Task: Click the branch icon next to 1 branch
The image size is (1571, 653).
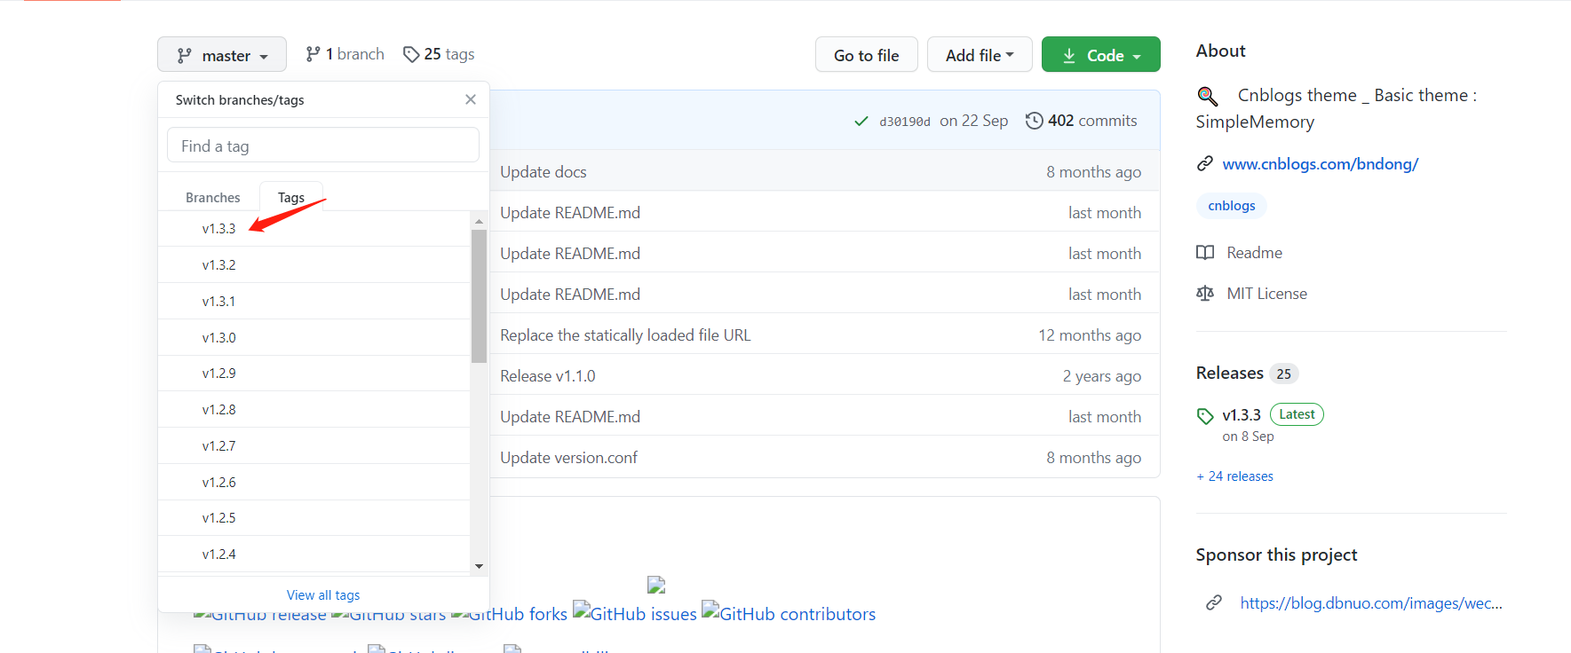Action: [313, 54]
